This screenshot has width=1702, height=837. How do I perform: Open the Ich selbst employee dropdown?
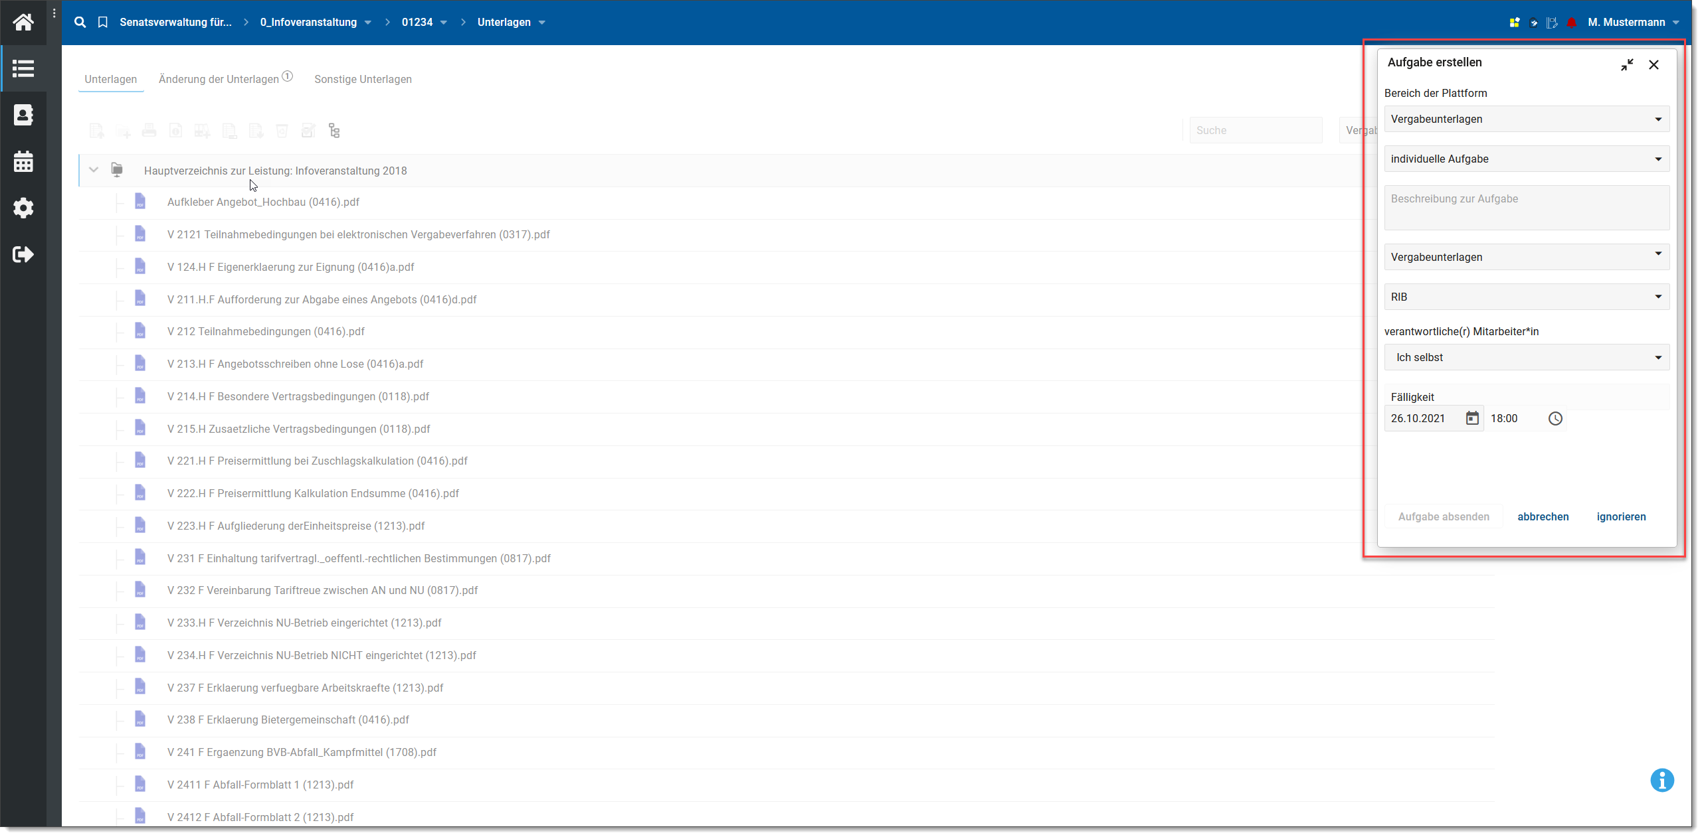[1526, 357]
